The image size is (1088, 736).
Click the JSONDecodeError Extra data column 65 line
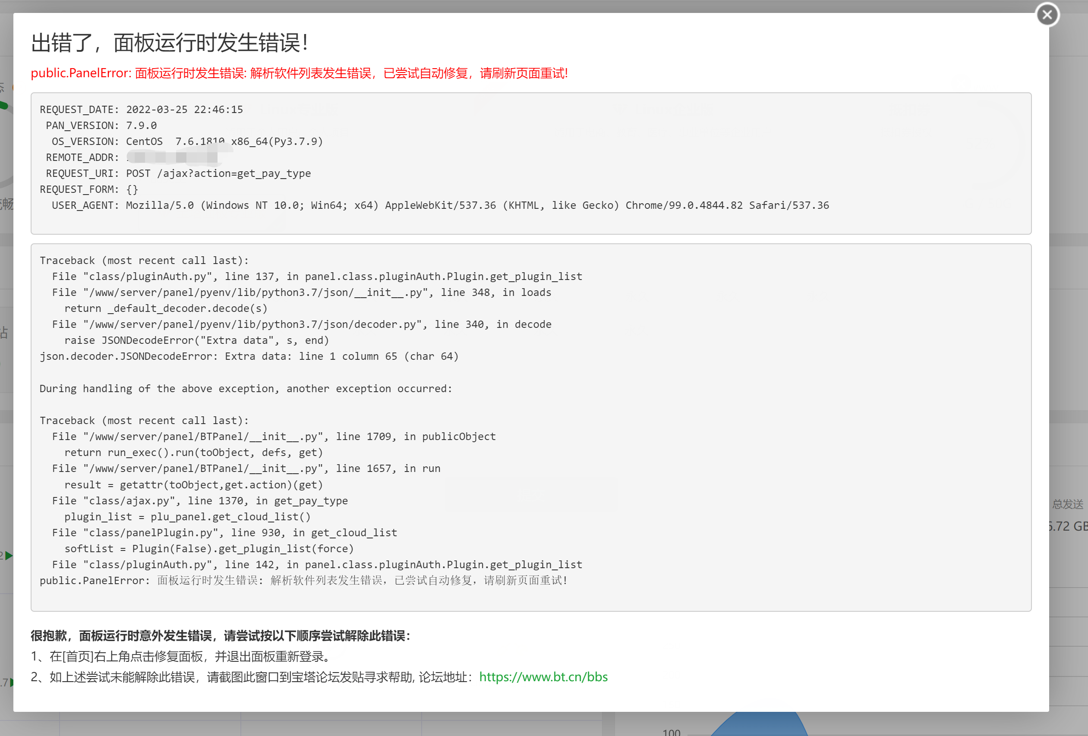coord(249,356)
